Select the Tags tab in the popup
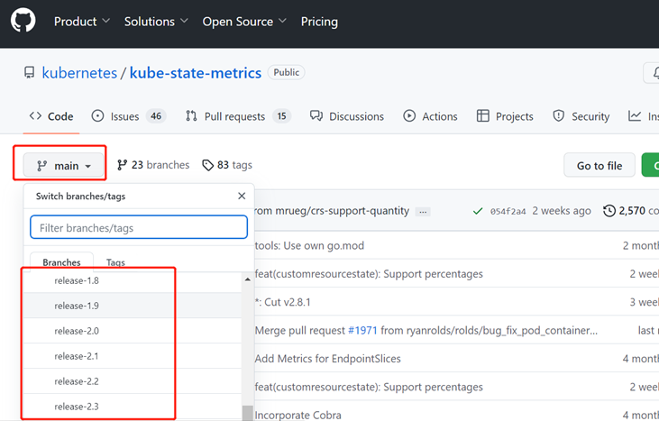The height and width of the screenshot is (421, 659). [115, 262]
